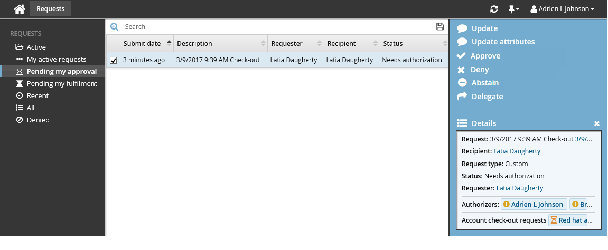Open the Denied requests list
608x250 pixels.
(x=38, y=120)
